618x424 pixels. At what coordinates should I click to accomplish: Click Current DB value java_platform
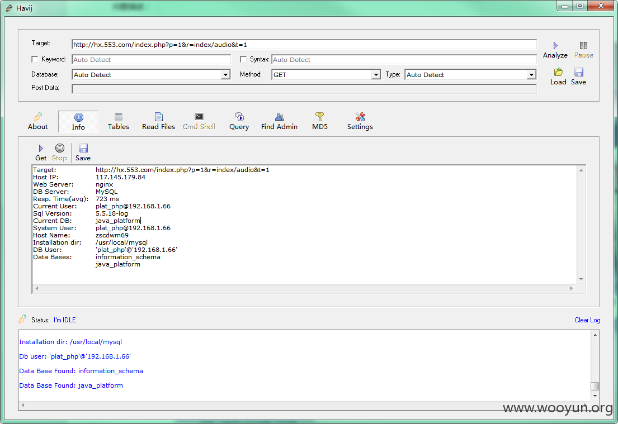click(118, 221)
